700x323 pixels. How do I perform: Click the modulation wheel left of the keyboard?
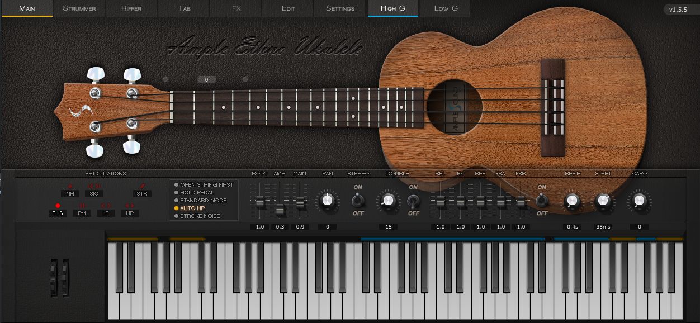(x=65, y=277)
